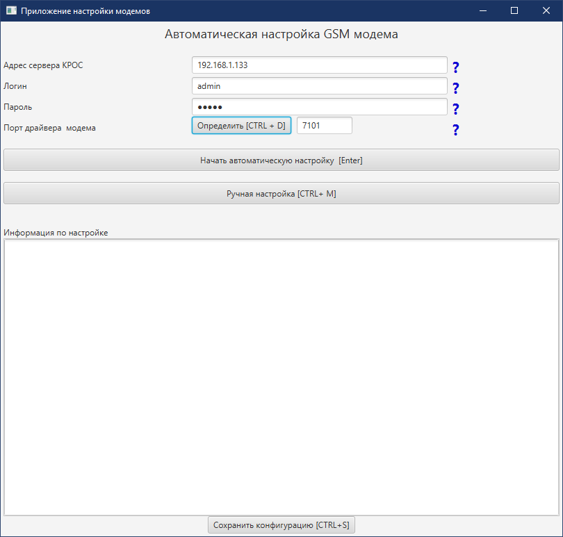Close the Приложение настройки модемов window

546,11
